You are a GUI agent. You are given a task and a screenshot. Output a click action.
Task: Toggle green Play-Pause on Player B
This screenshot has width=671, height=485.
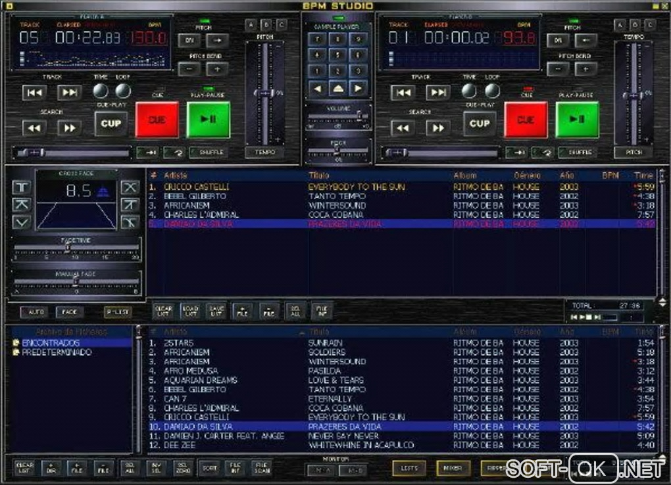(578, 120)
